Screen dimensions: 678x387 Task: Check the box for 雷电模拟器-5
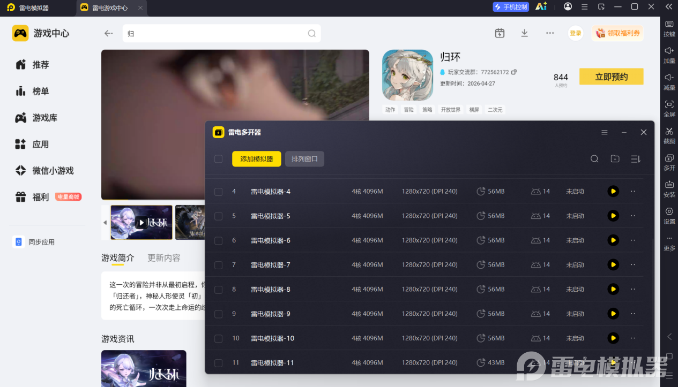(218, 216)
